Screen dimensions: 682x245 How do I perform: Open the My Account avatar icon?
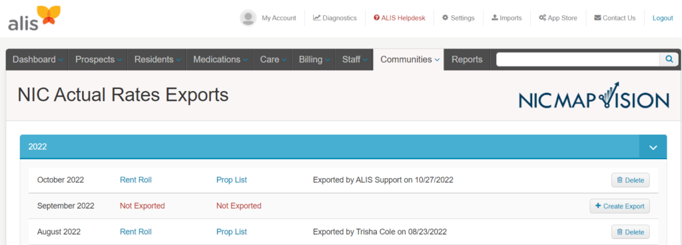[248, 18]
